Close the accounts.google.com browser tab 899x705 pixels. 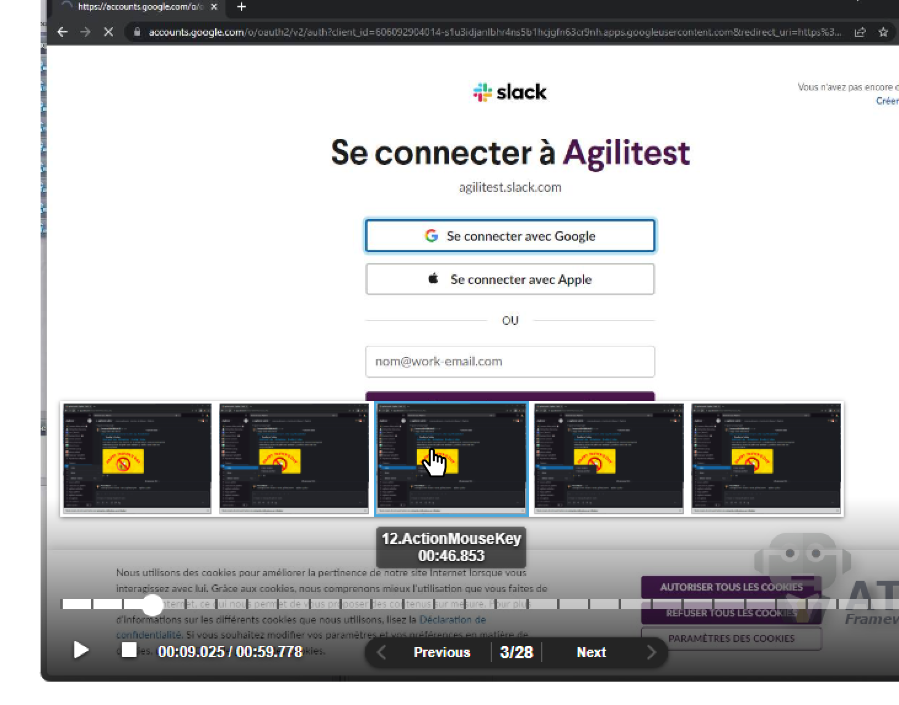213,7
